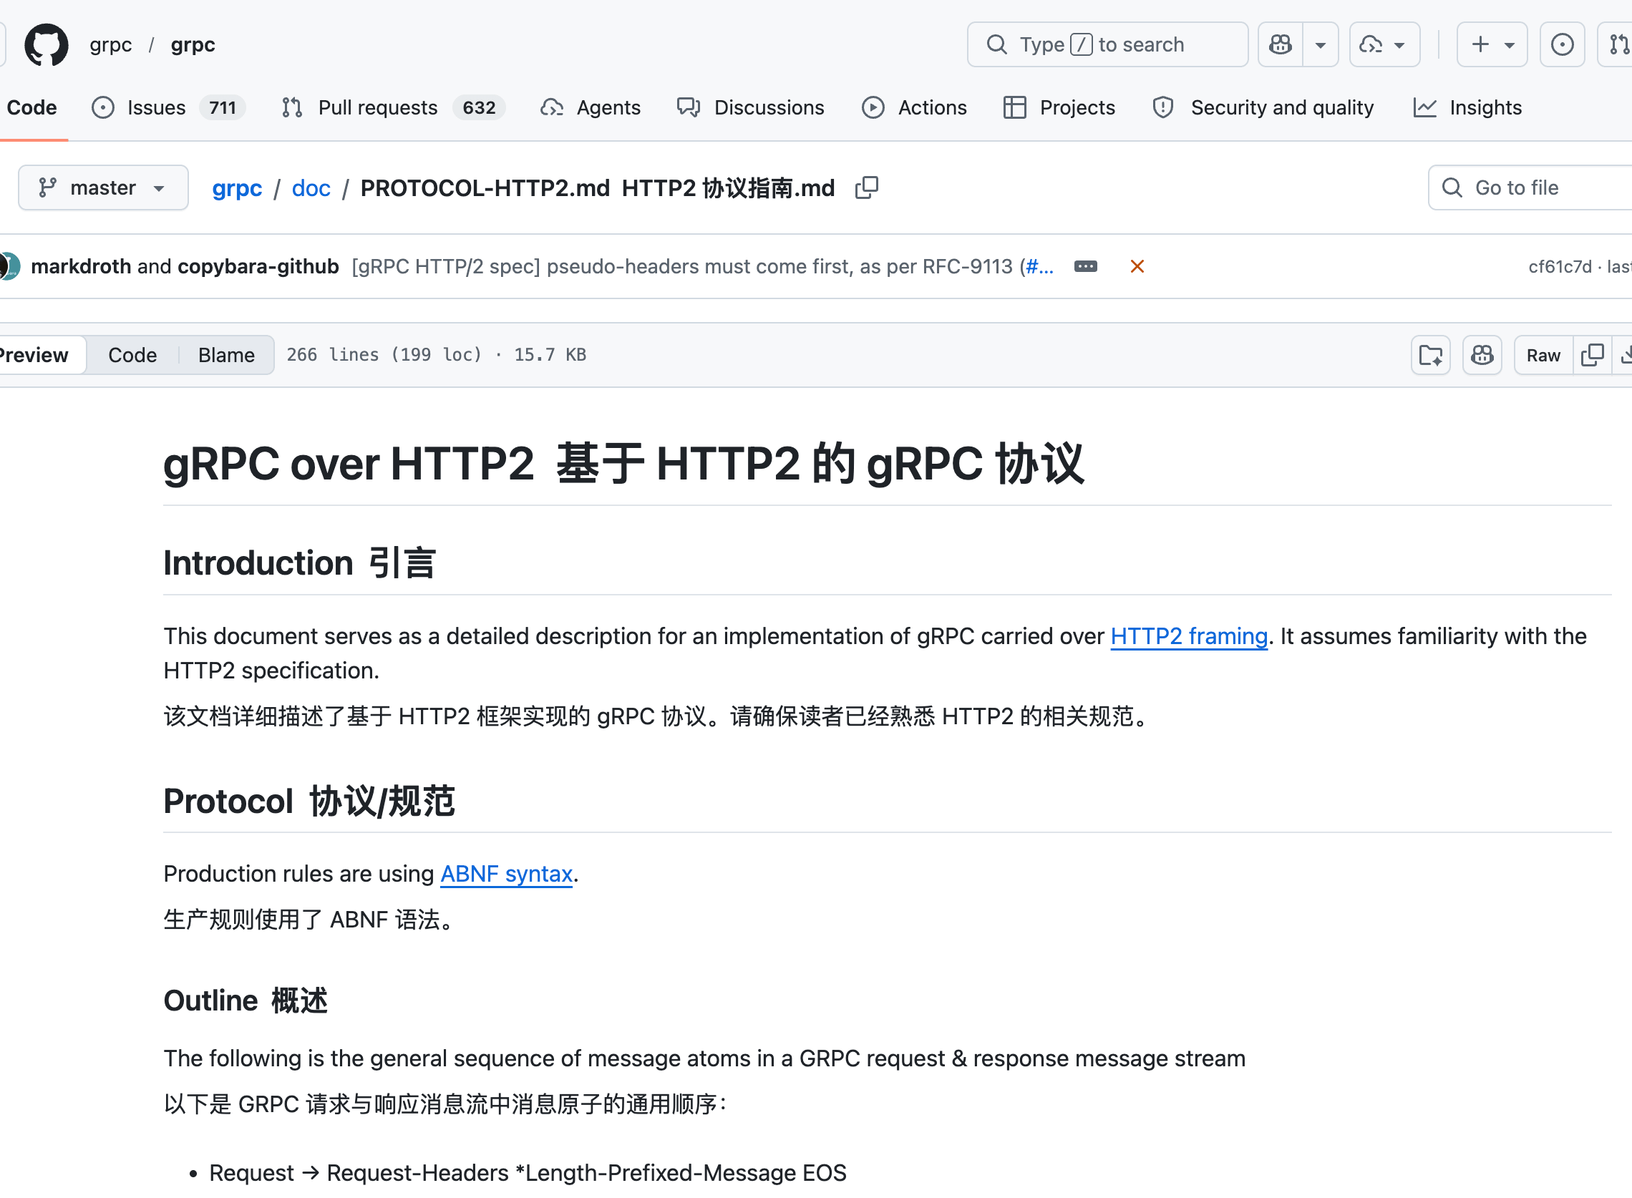Copy raw file contents icon
Screen dimensions: 1632x1198
(1592, 356)
